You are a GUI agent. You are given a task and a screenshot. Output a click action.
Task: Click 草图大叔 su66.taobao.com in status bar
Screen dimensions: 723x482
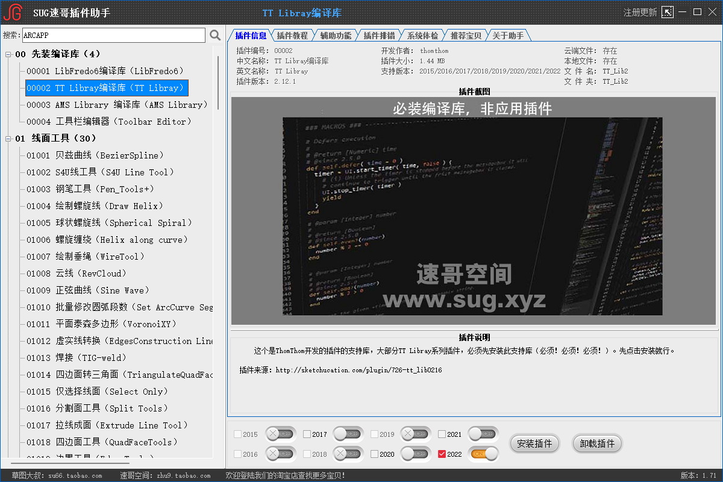(x=57, y=476)
